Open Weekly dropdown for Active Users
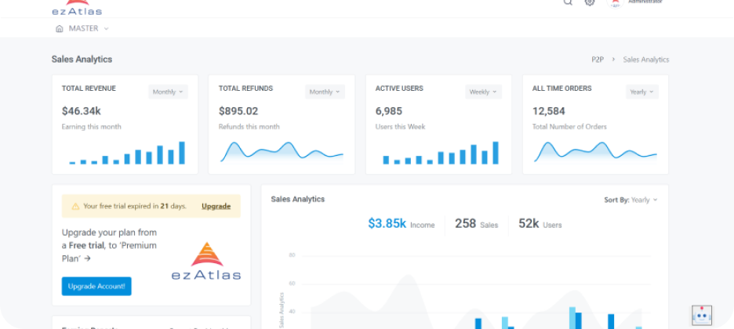Screen dimensions: 734x329 pyautogui.click(x=482, y=92)
